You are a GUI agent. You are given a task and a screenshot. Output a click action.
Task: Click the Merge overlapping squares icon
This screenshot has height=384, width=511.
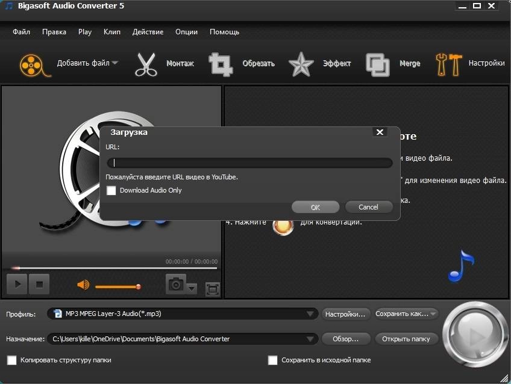[378, 65]
